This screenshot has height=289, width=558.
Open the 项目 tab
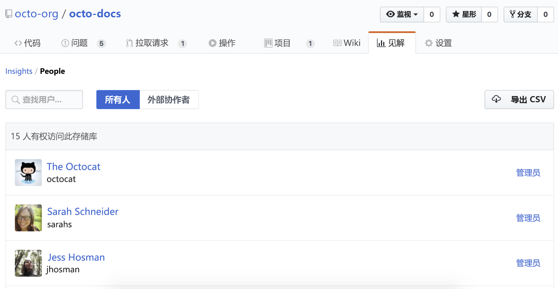282,43
